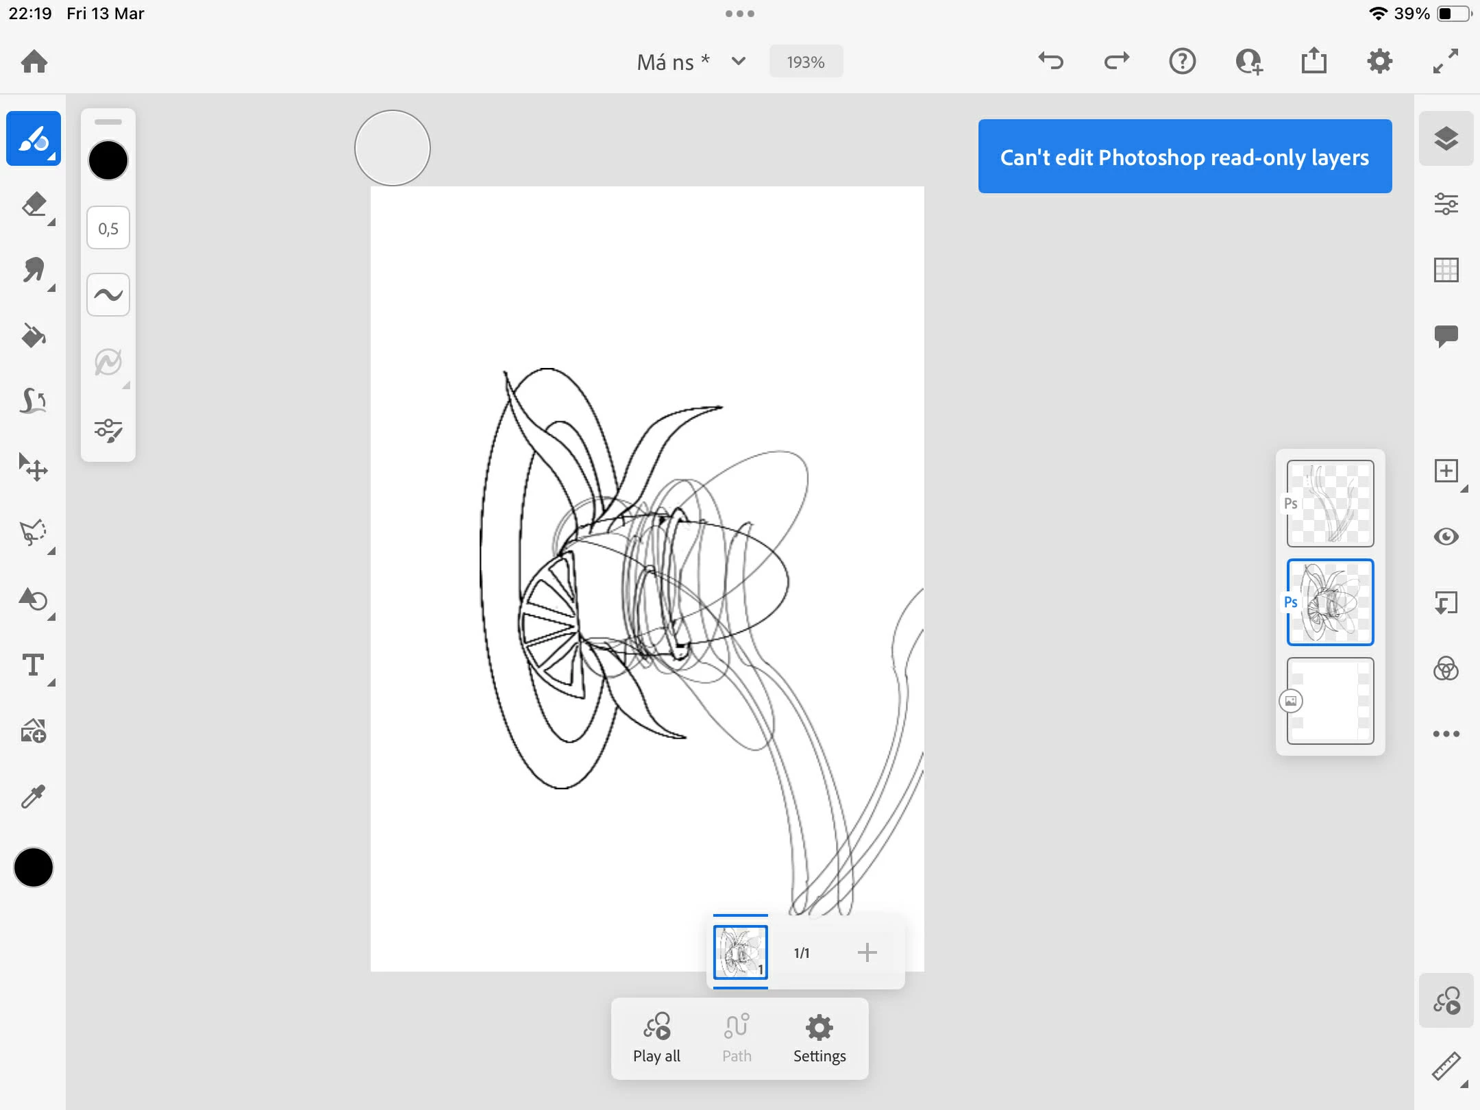This screenshot has width=1480, height=1110.
Task: Toggle the precision grid panel
Action: (1446, 269)
